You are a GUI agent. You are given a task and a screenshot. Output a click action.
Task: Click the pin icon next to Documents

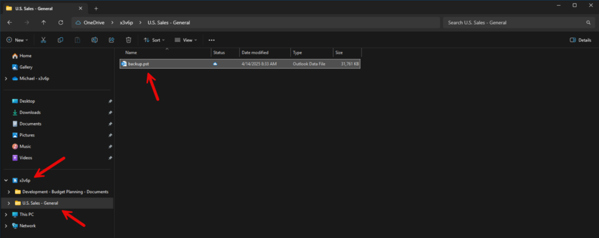[x=110, y=124]
